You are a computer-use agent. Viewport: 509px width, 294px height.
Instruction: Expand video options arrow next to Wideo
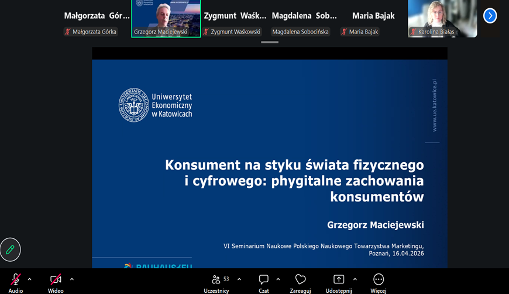point(72,279)
